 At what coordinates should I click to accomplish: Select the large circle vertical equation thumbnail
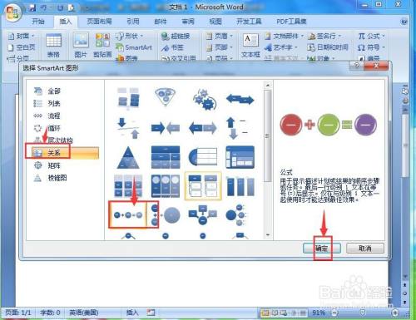[x=166, y=214]
